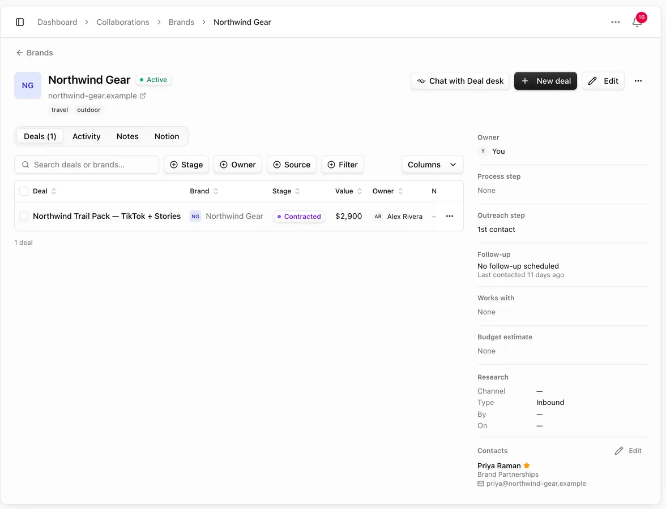Click the star next to Priya Raman
The width and height of the screenshot is (666, 509).
point(527,465)
